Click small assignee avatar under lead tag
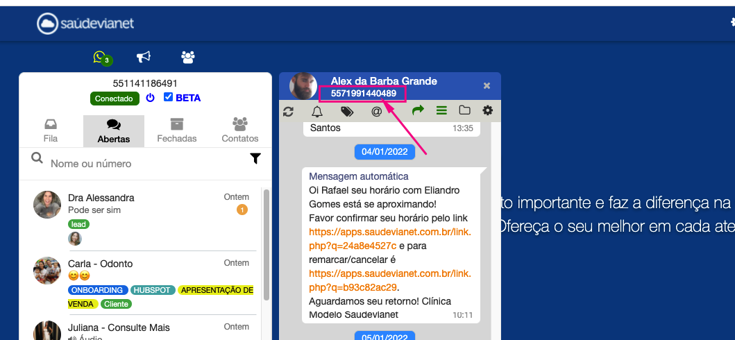 coord(75,239)
